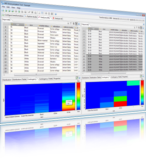Open the File menu
This screenshot has width=146, height=160.
(x=4, y=7)
